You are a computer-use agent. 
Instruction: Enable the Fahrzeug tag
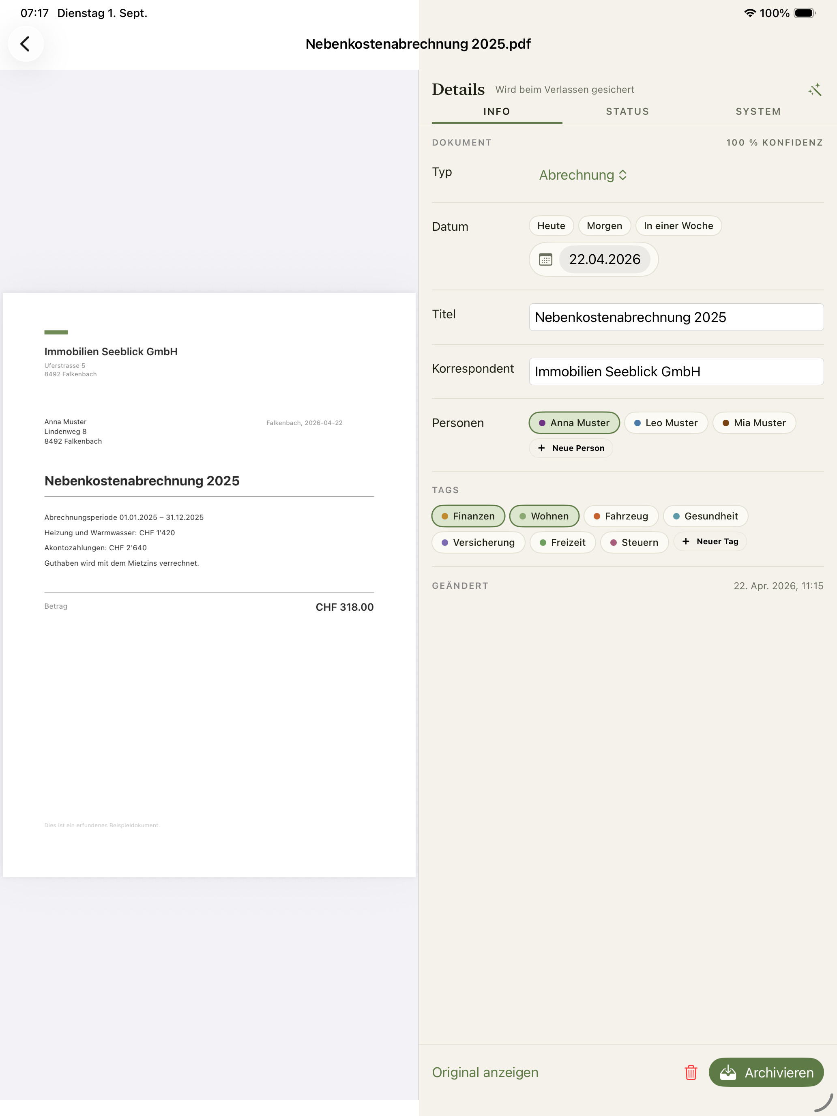[621, 516]
